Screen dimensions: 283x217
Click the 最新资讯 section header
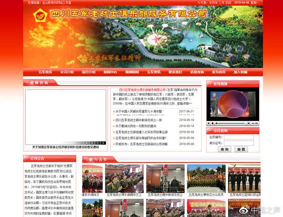[x=39, y=83]
